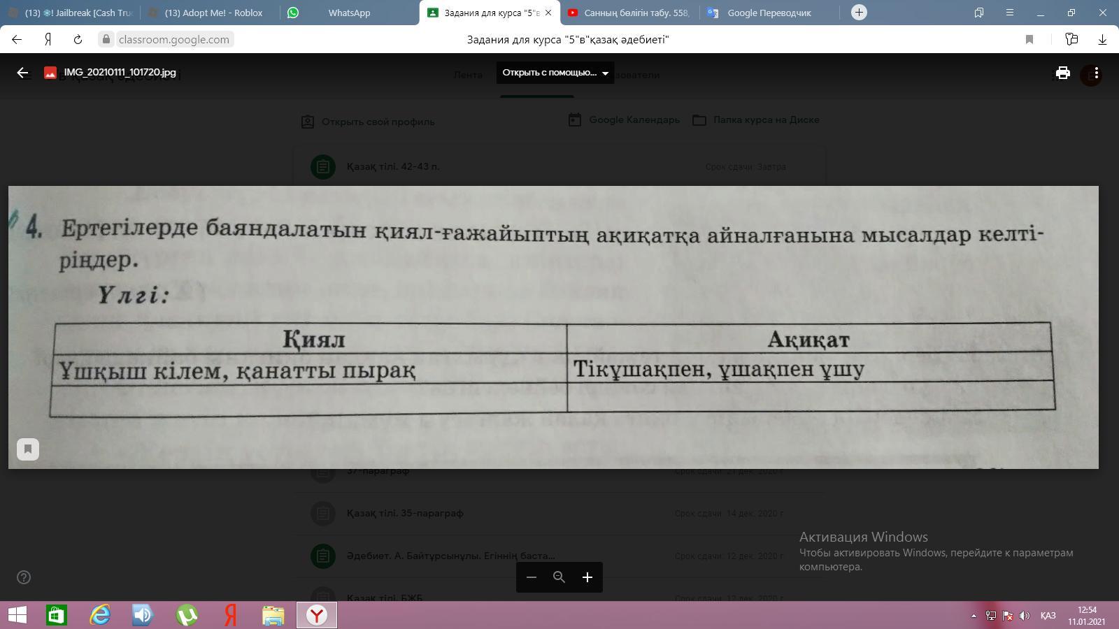The width and height of the screenshot is (1119, 629).
Task: Show hidden system tray icons
Action: (974, 616)
